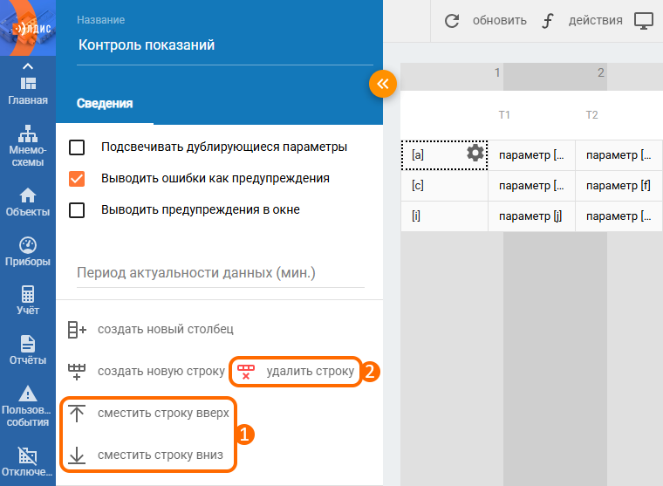
Task: Open the Отключения sidebar icon
Action: coord(28,455)
